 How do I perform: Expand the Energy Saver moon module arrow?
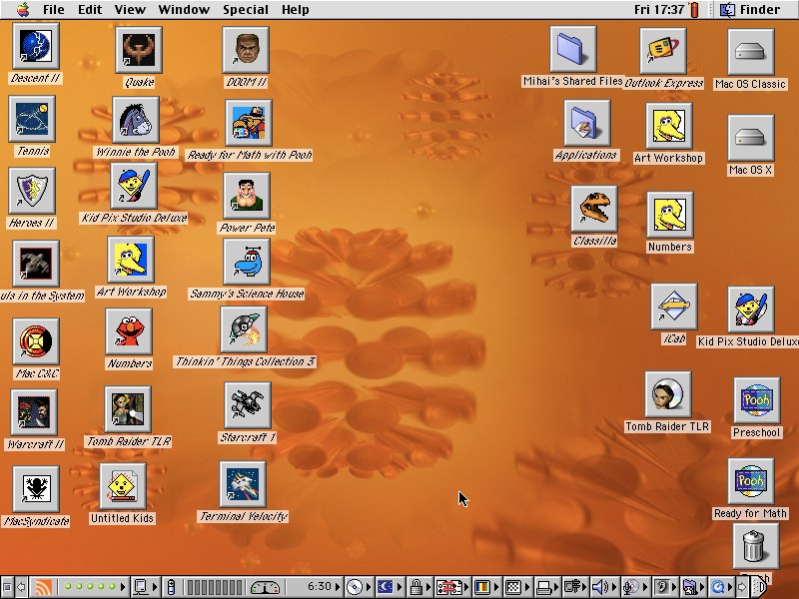coord(400,587)
